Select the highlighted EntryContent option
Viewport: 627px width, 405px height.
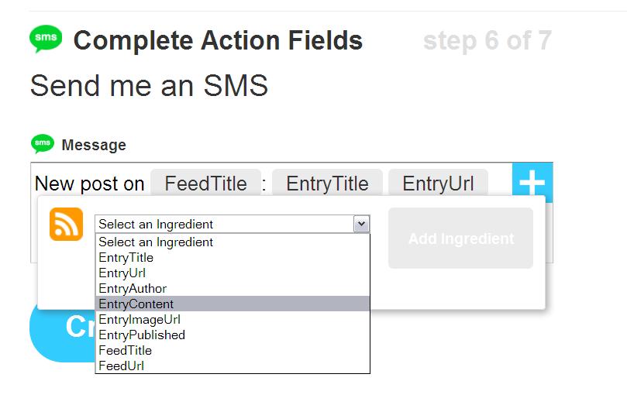[x=136, y=304]
